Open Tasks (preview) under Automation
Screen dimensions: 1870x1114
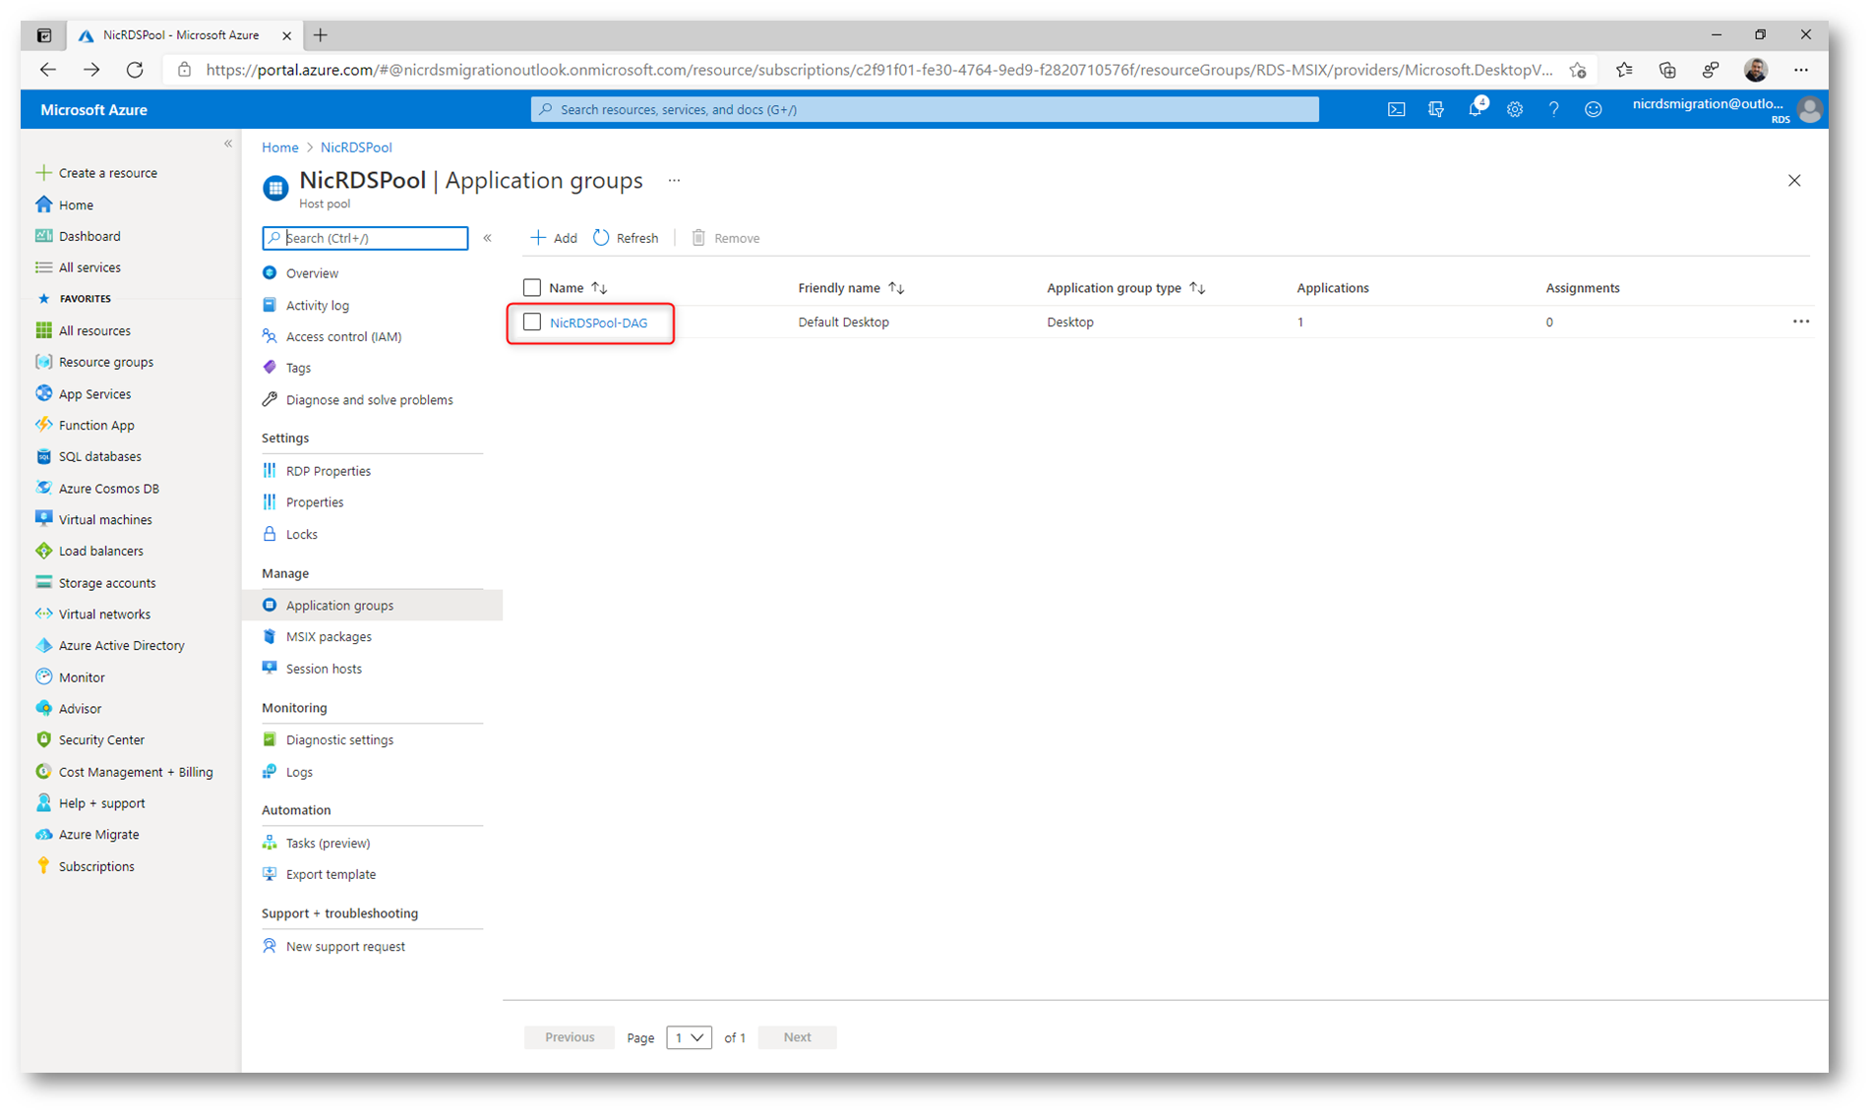click(x=328, y=844)
